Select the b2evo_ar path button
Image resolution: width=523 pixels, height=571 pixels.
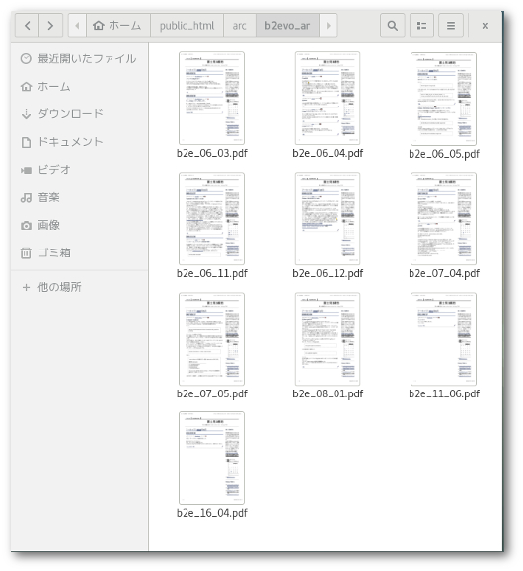(287, 26)
